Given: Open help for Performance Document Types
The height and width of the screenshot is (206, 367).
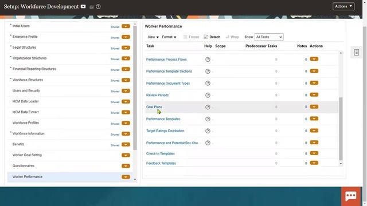Looking at the screenshot, I should (x=208, y=84).
